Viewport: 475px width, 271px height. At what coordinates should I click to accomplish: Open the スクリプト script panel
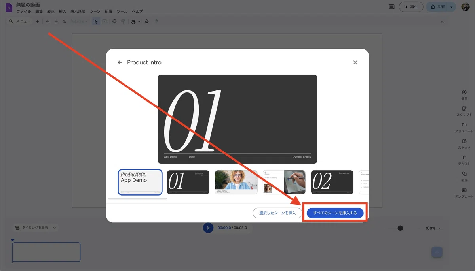[464, 111]
